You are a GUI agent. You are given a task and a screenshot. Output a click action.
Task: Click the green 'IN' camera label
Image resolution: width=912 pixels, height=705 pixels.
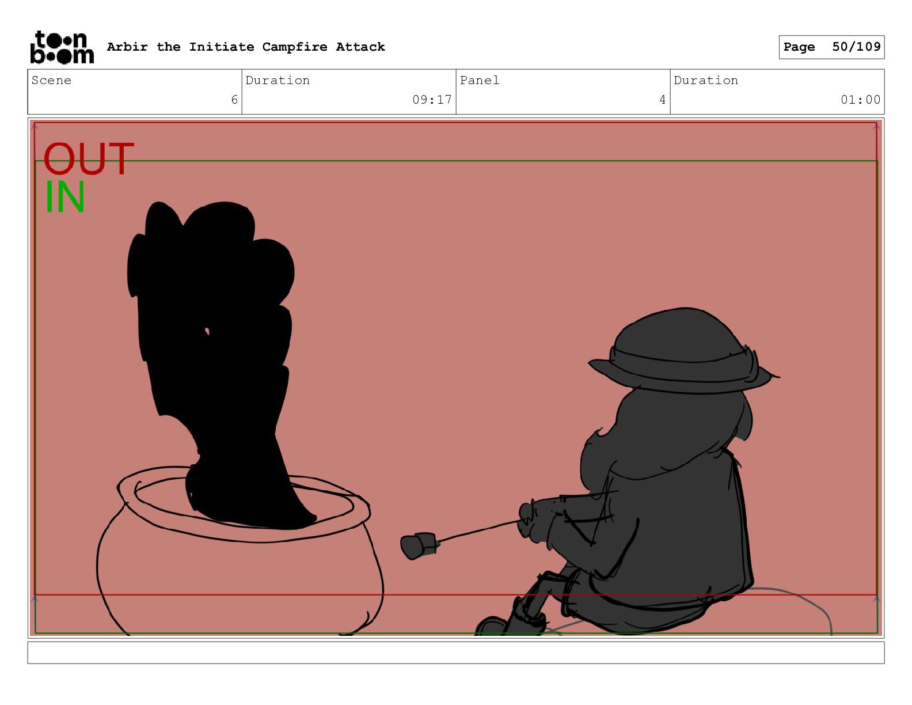coord(65,197)
